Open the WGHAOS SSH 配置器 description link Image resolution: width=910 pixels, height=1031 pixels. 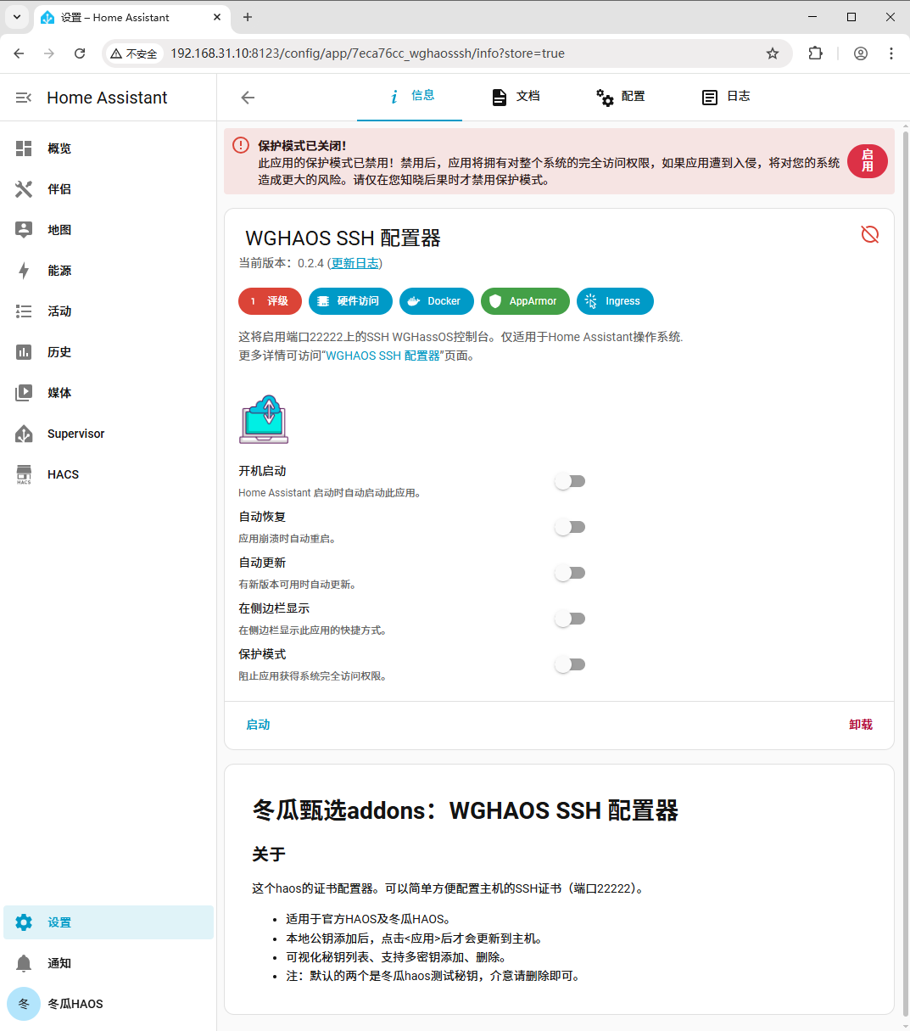(383, 356)
